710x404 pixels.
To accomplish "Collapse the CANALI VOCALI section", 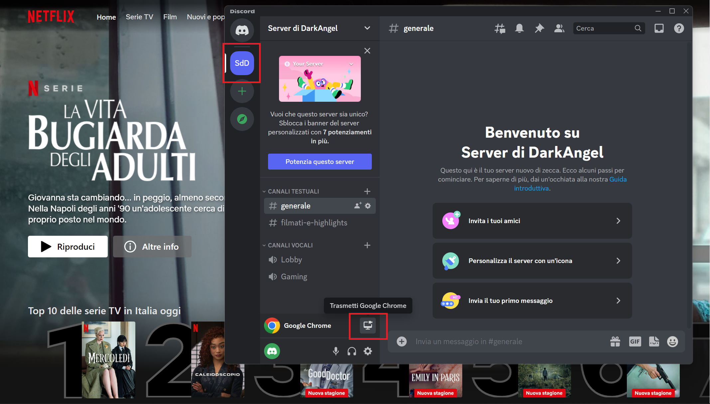I will pyautogui.click(x=264, y=245).
